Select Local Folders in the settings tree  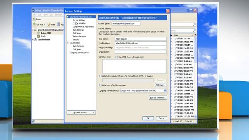[75, 43]
